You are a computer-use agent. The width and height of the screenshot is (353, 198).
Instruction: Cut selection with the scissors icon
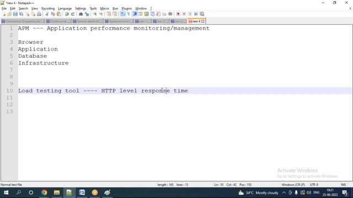point(47,14)
